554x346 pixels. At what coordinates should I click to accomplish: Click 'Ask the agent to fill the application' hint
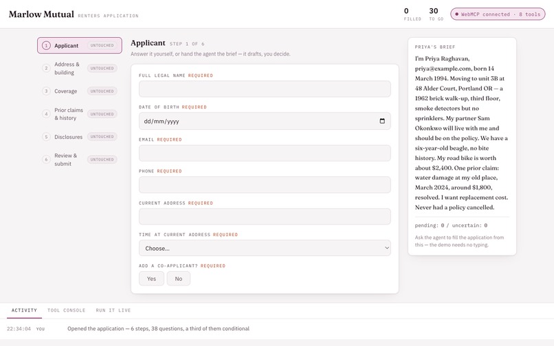(459, 241)
